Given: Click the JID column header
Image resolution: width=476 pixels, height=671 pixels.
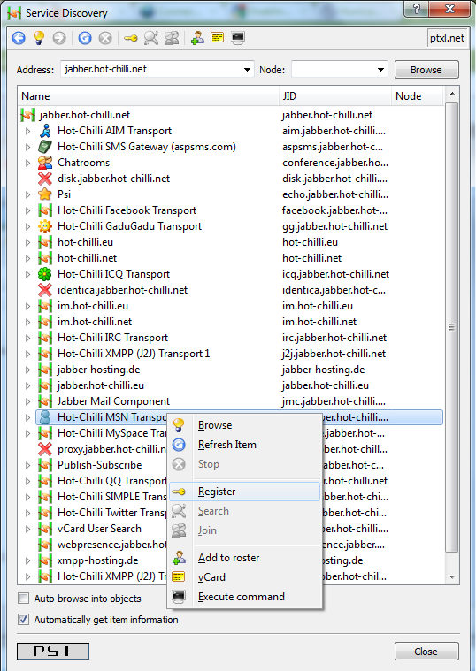Looking at the screenshot, I should pyautogui.click(x=335, y=96).
